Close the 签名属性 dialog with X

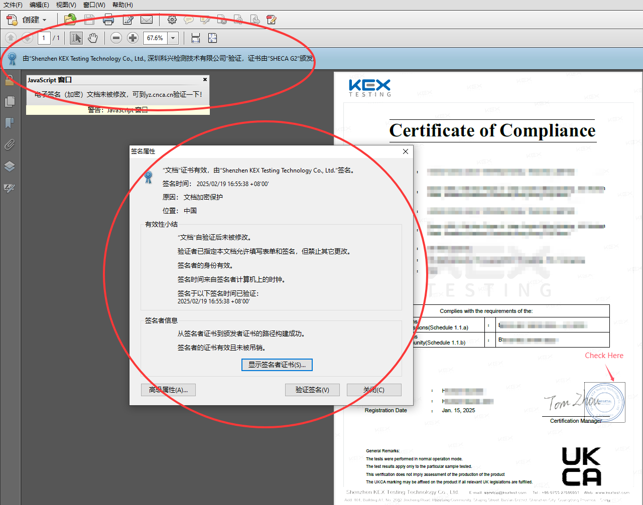tap(406, 151)
